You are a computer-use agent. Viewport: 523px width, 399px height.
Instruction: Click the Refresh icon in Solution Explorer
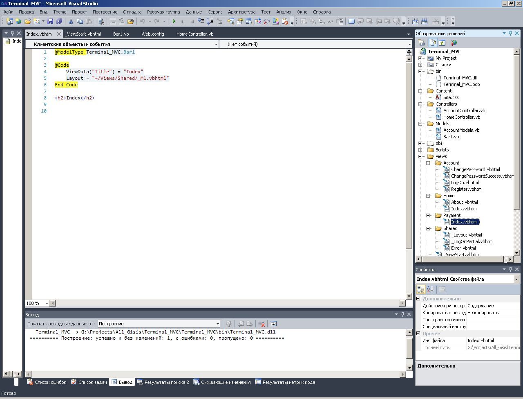pos(442,43)
